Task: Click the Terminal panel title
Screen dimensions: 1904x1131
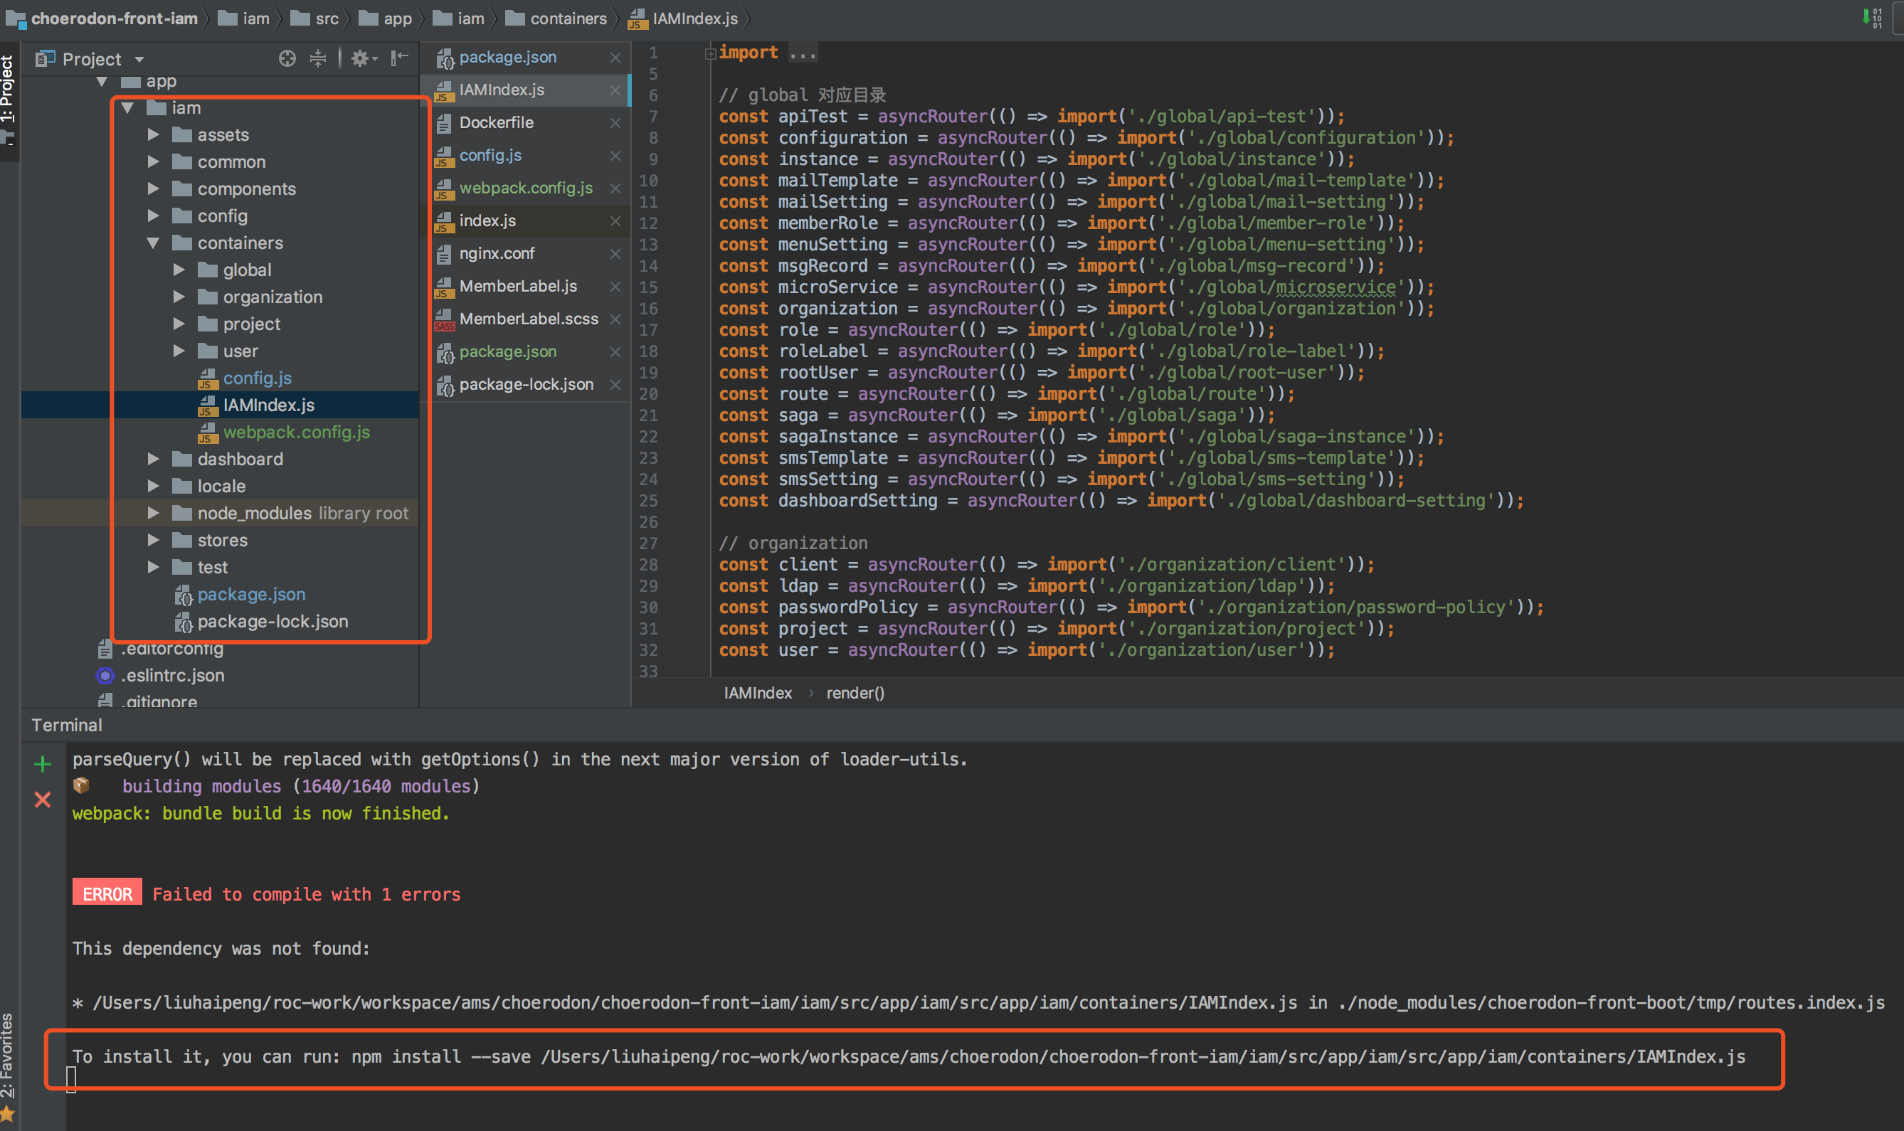Action: 66,725
